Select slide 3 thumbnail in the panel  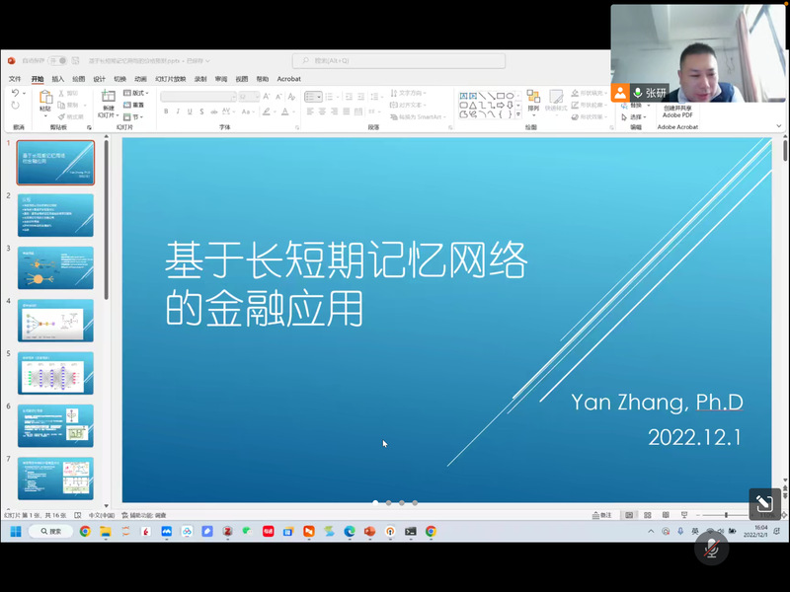55,267
